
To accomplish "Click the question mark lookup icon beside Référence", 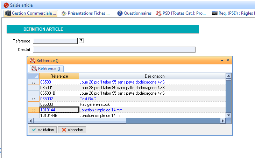I will click(81, 41).
